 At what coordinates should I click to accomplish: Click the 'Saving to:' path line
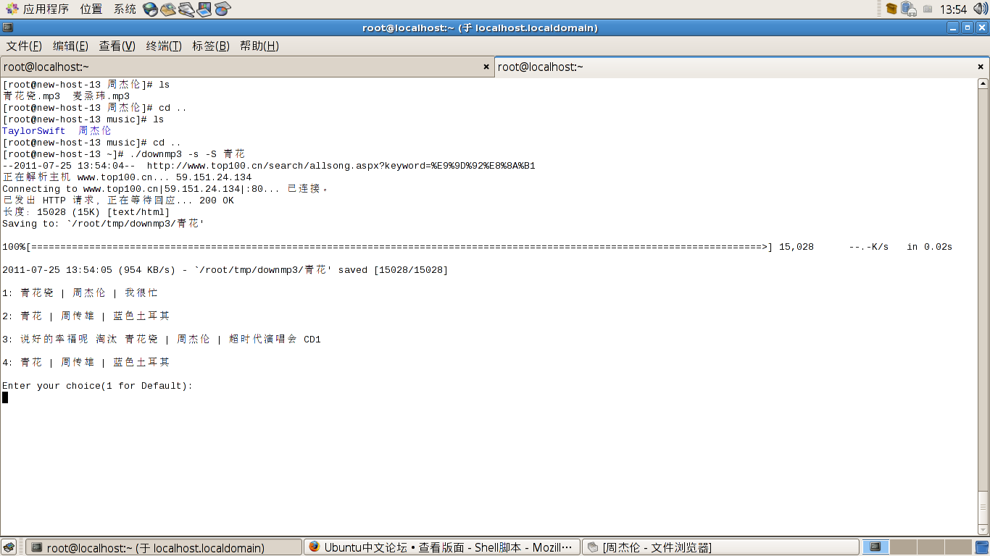coord(103,224)
